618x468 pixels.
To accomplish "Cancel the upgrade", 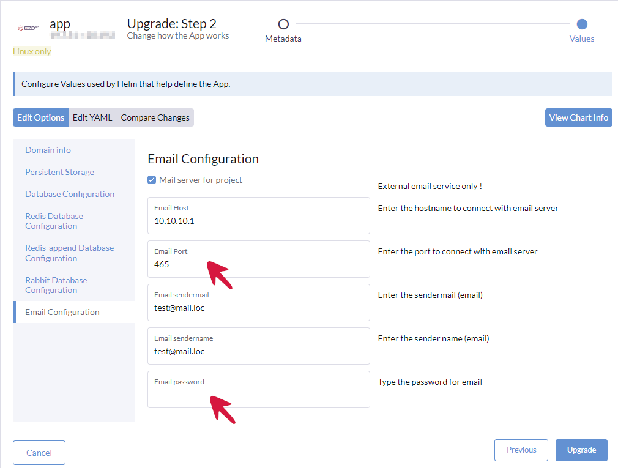I will [x=39, y=453].
